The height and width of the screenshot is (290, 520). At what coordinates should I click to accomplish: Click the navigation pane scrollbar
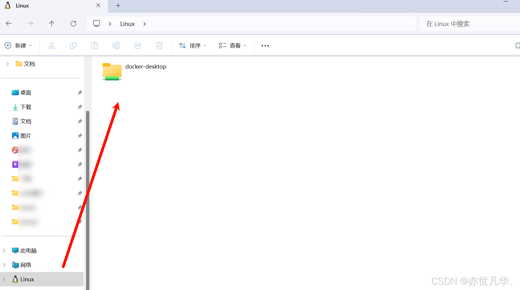tap(88, 200)
